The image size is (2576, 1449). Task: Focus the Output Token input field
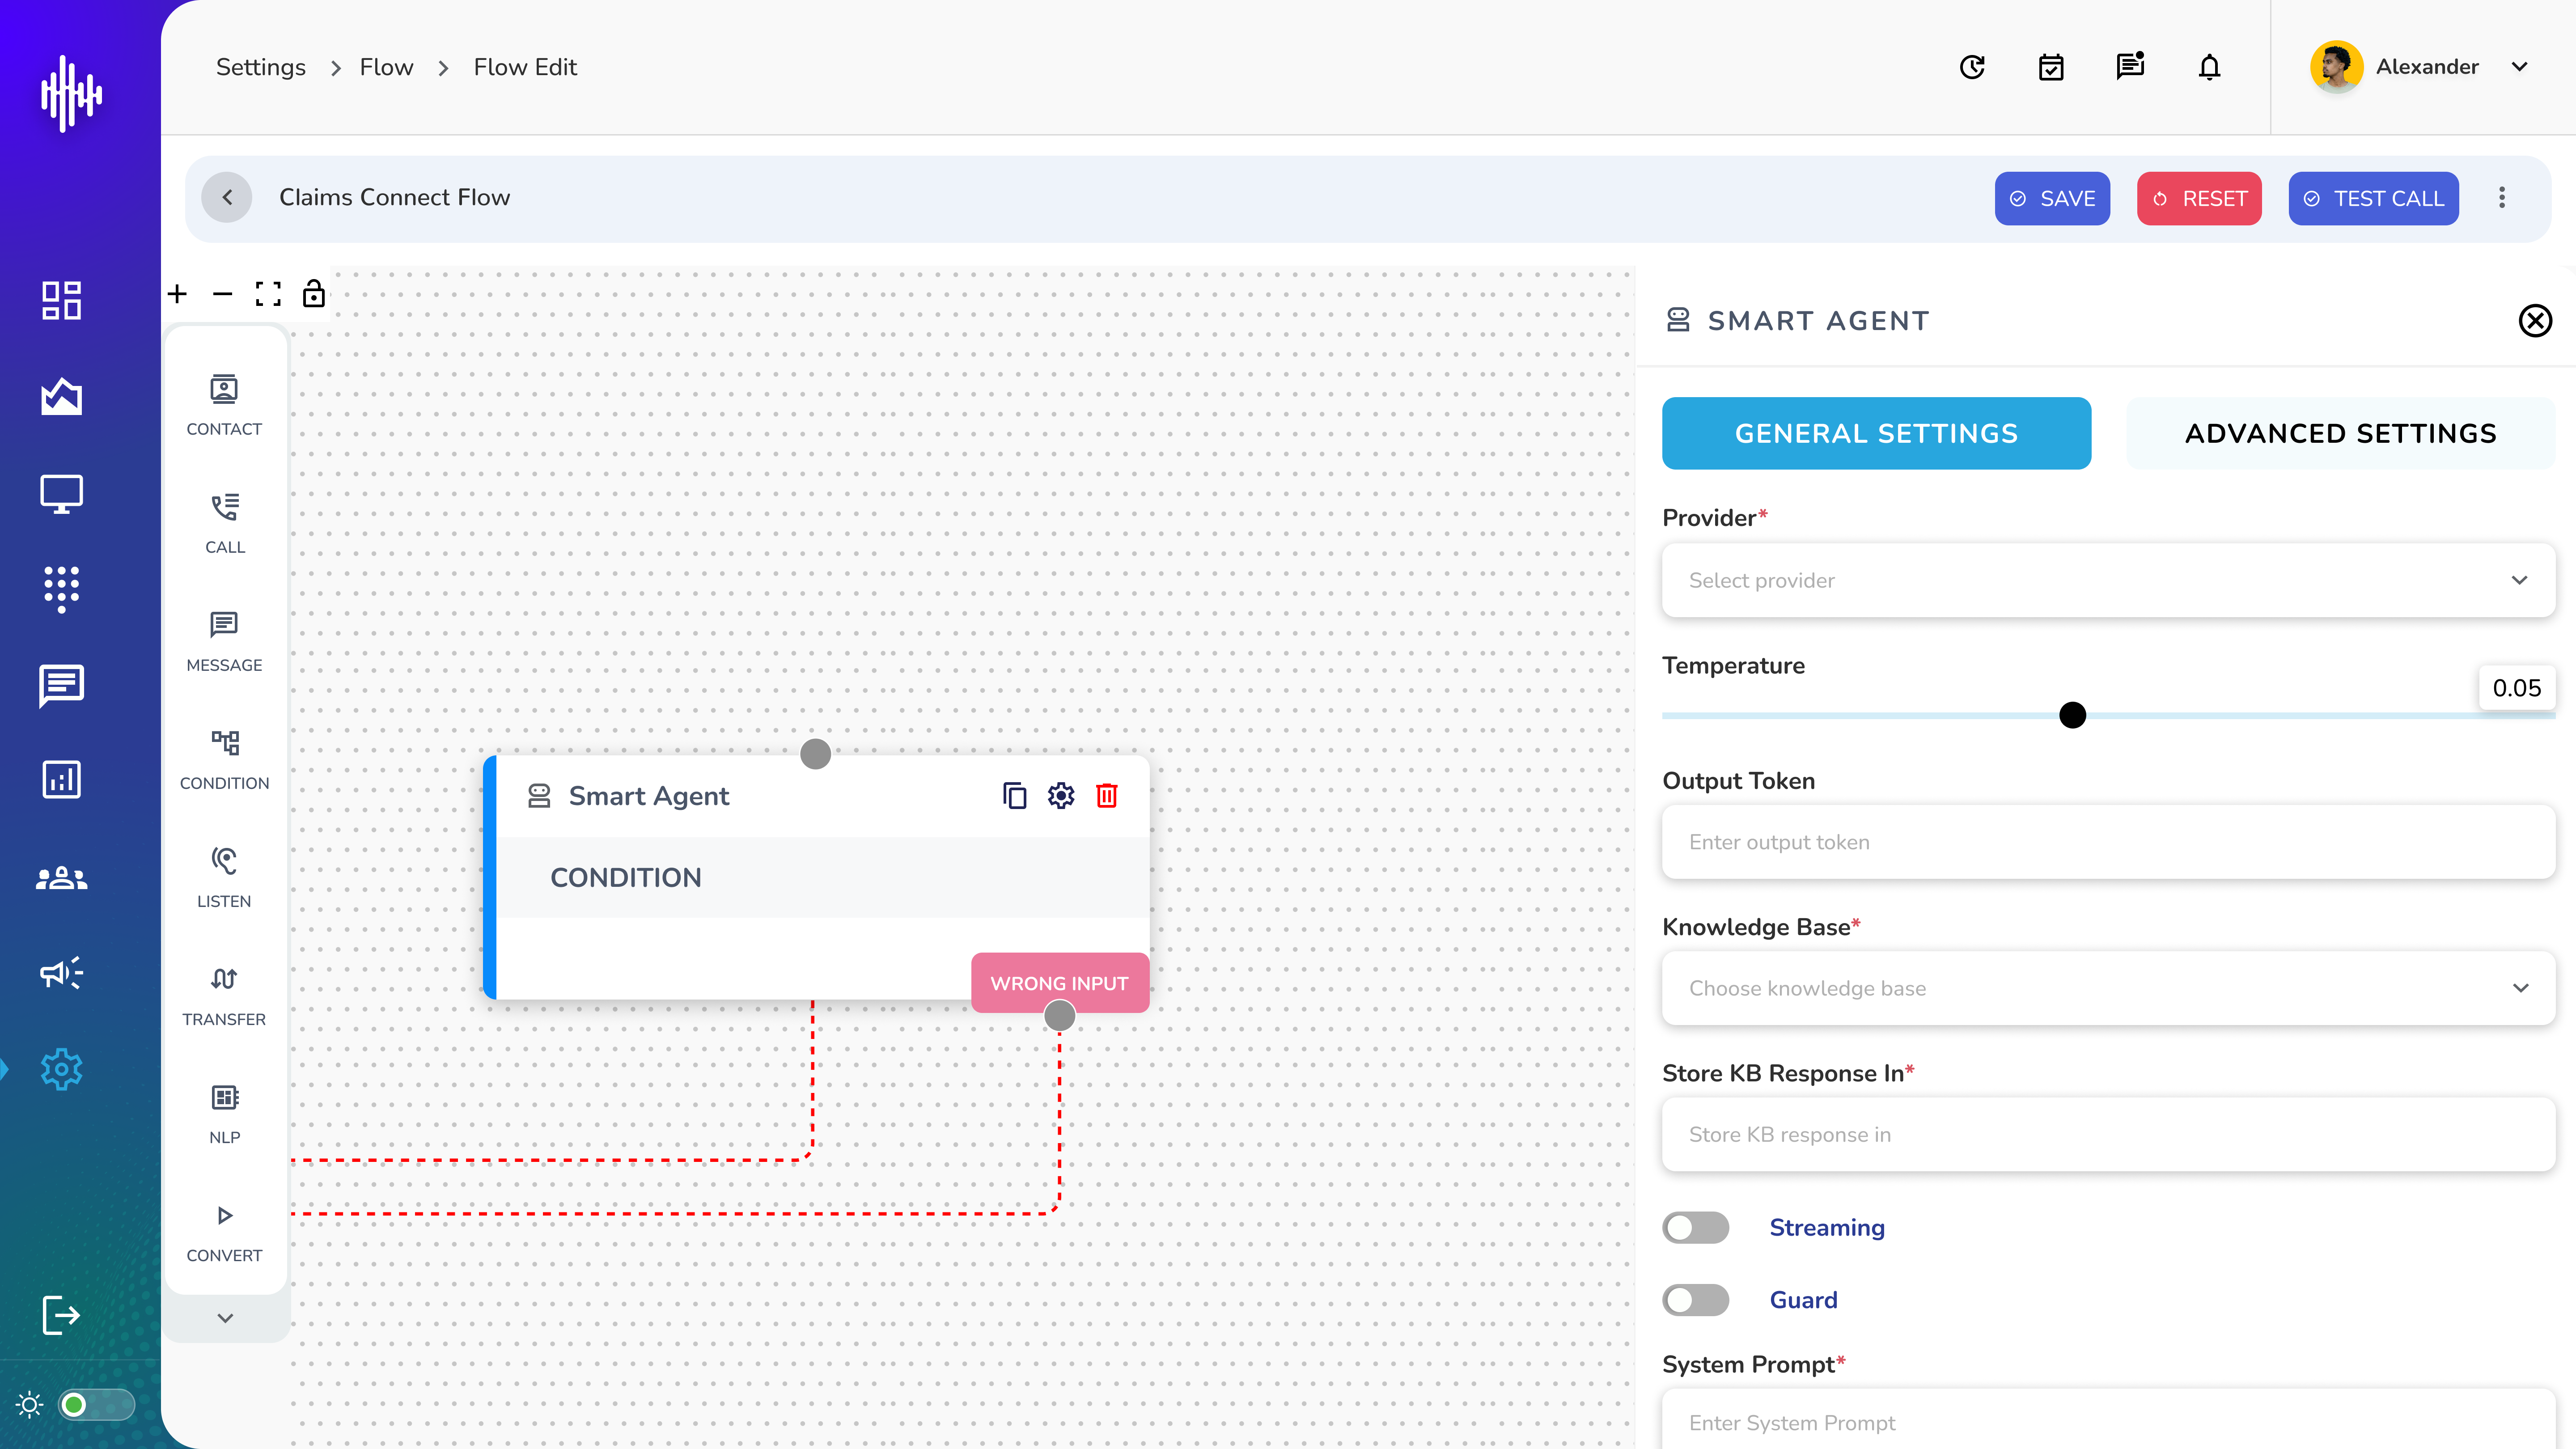pyautogui.click(x=2108, y=842)
